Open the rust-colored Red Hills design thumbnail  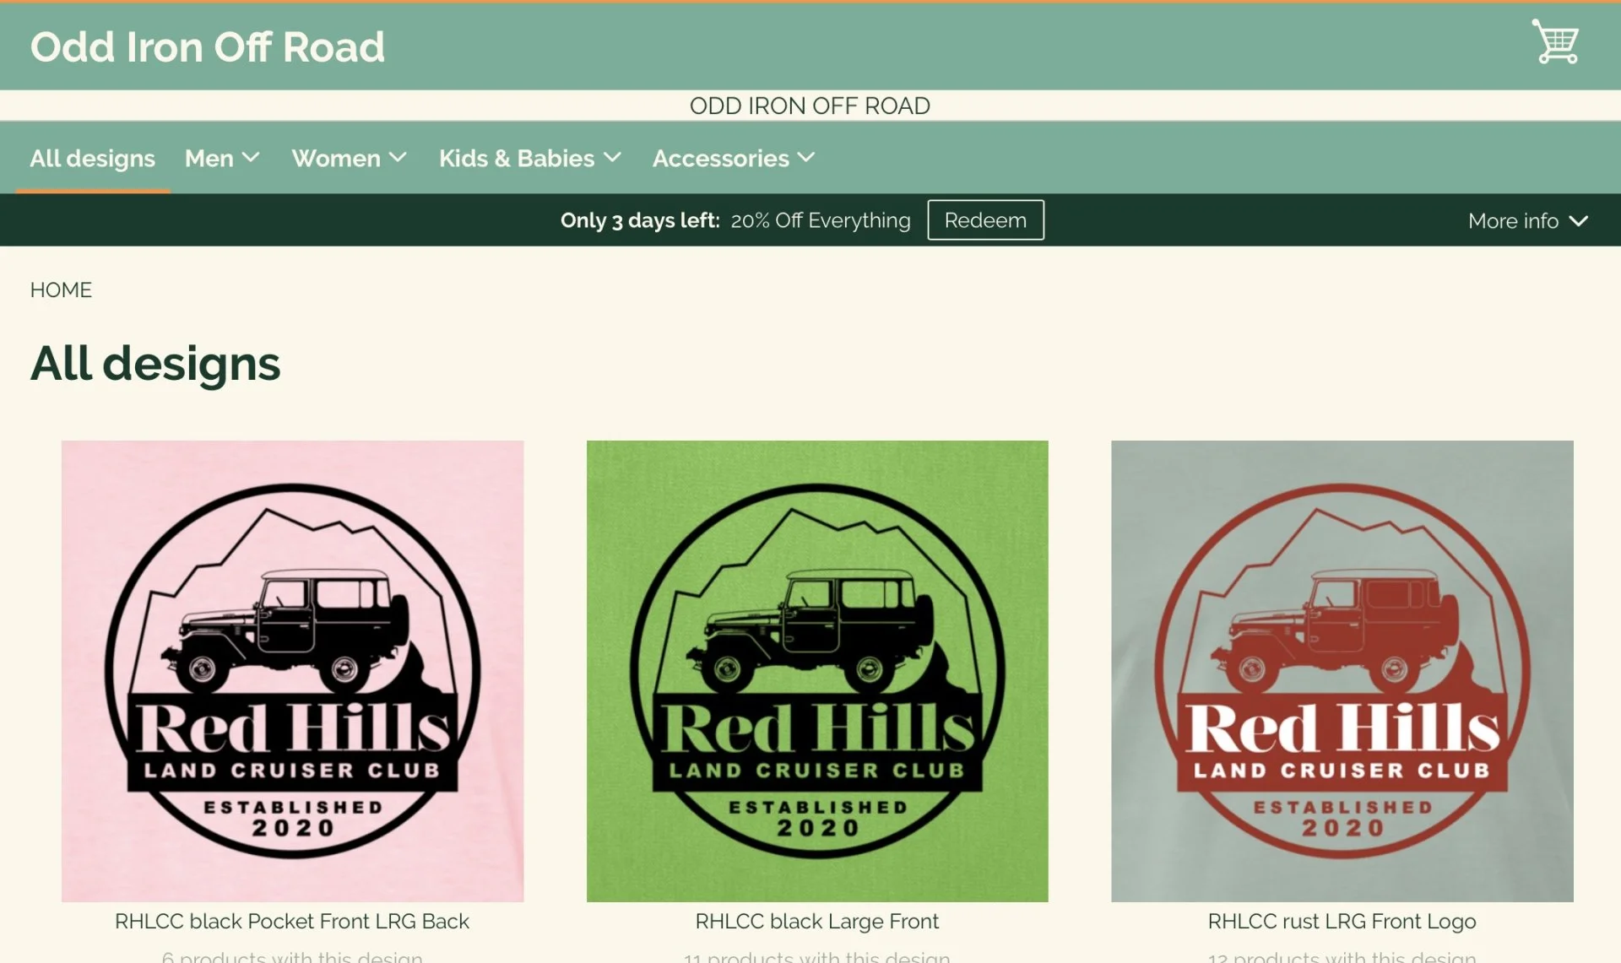point(1342,671)
